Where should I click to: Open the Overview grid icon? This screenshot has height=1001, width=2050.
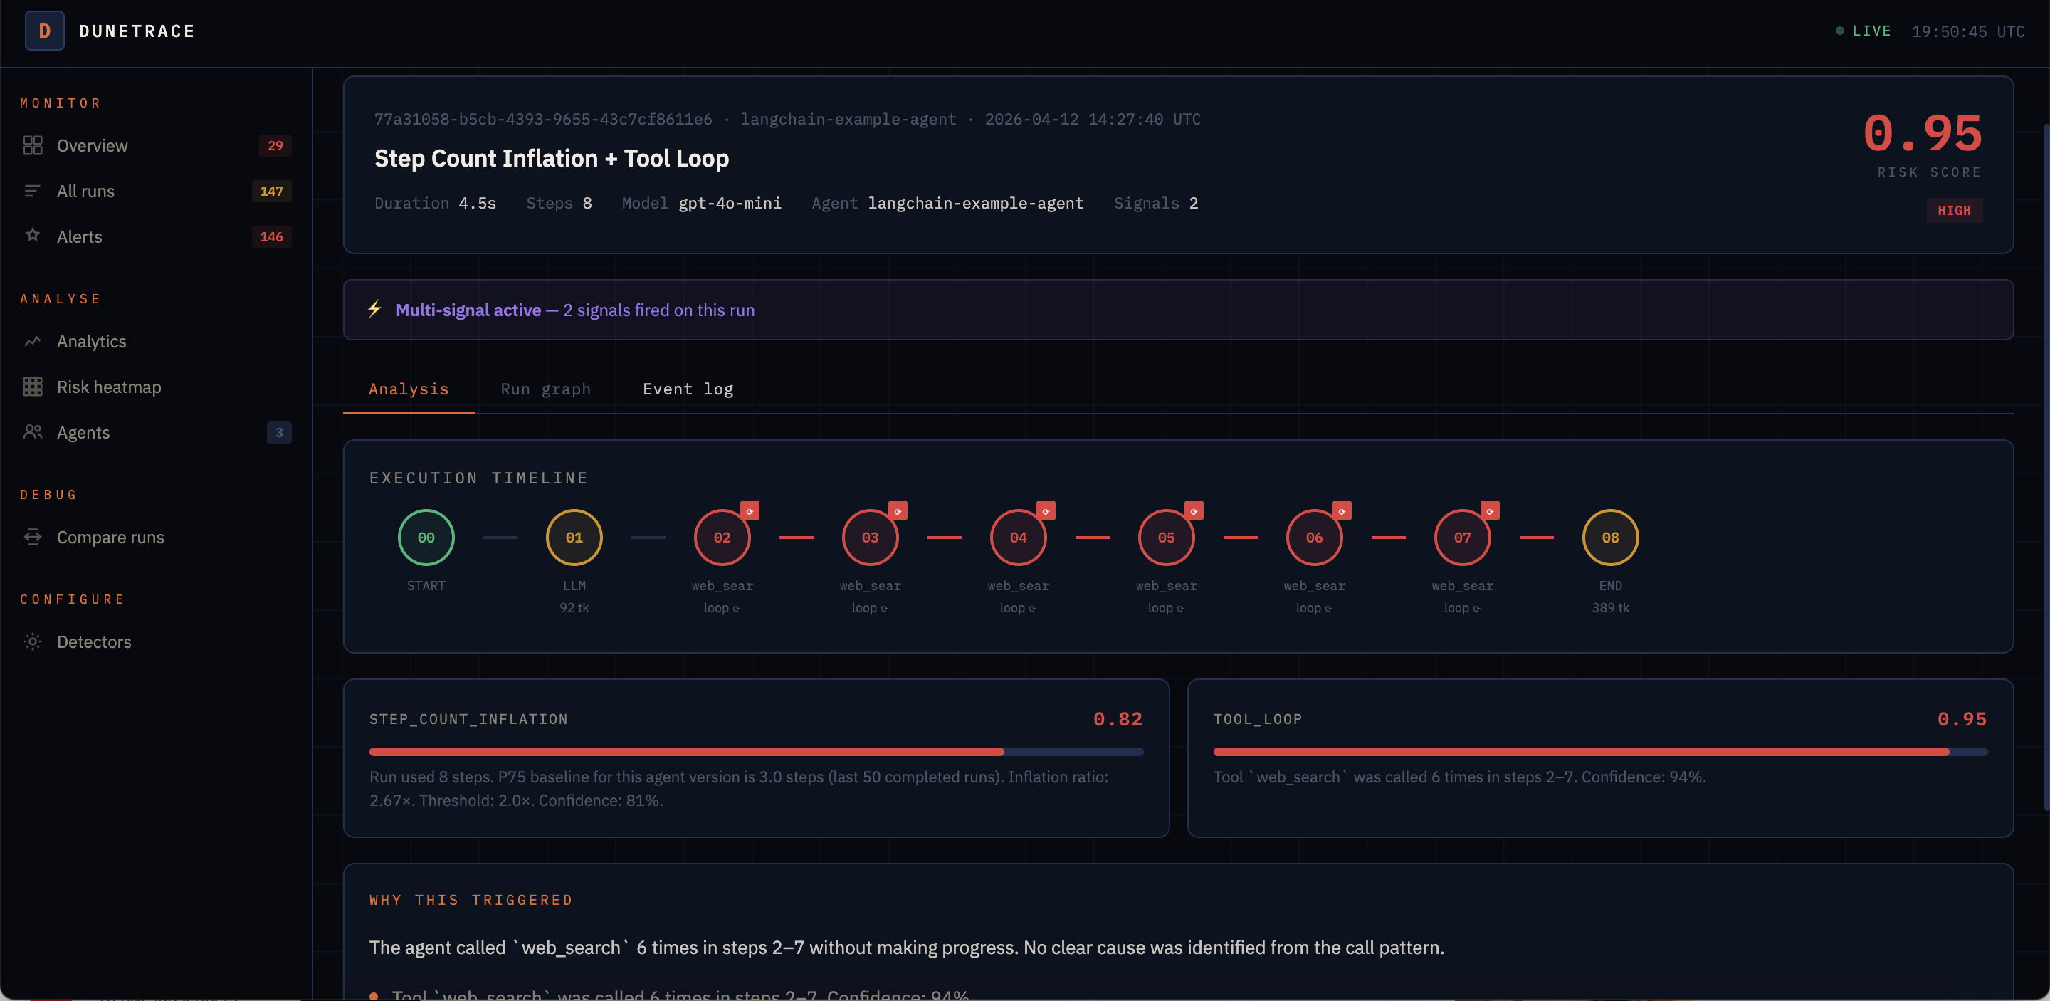(33, 146)
